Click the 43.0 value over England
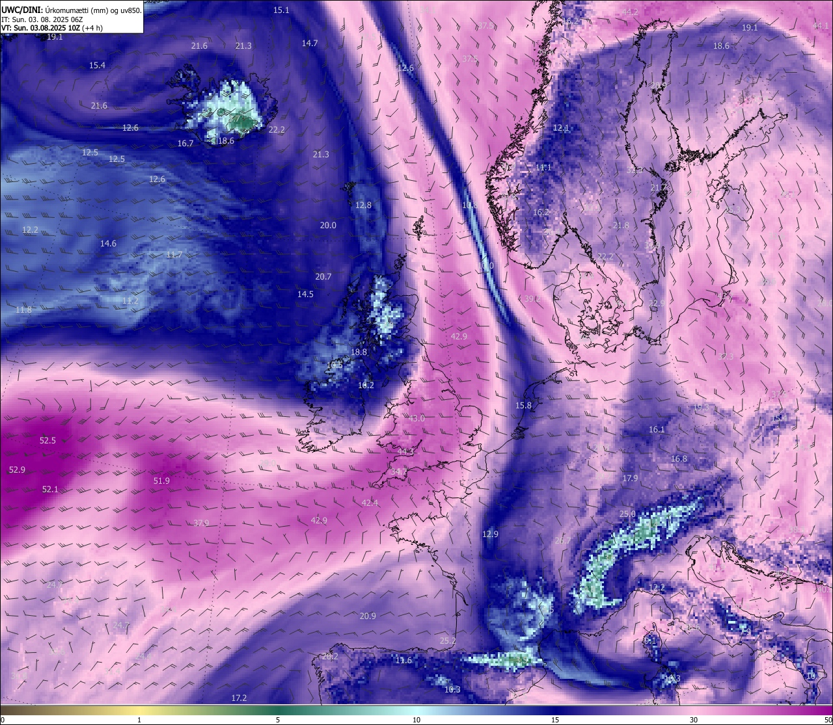Viewport: 833px width, 725px height. (416, 418)
